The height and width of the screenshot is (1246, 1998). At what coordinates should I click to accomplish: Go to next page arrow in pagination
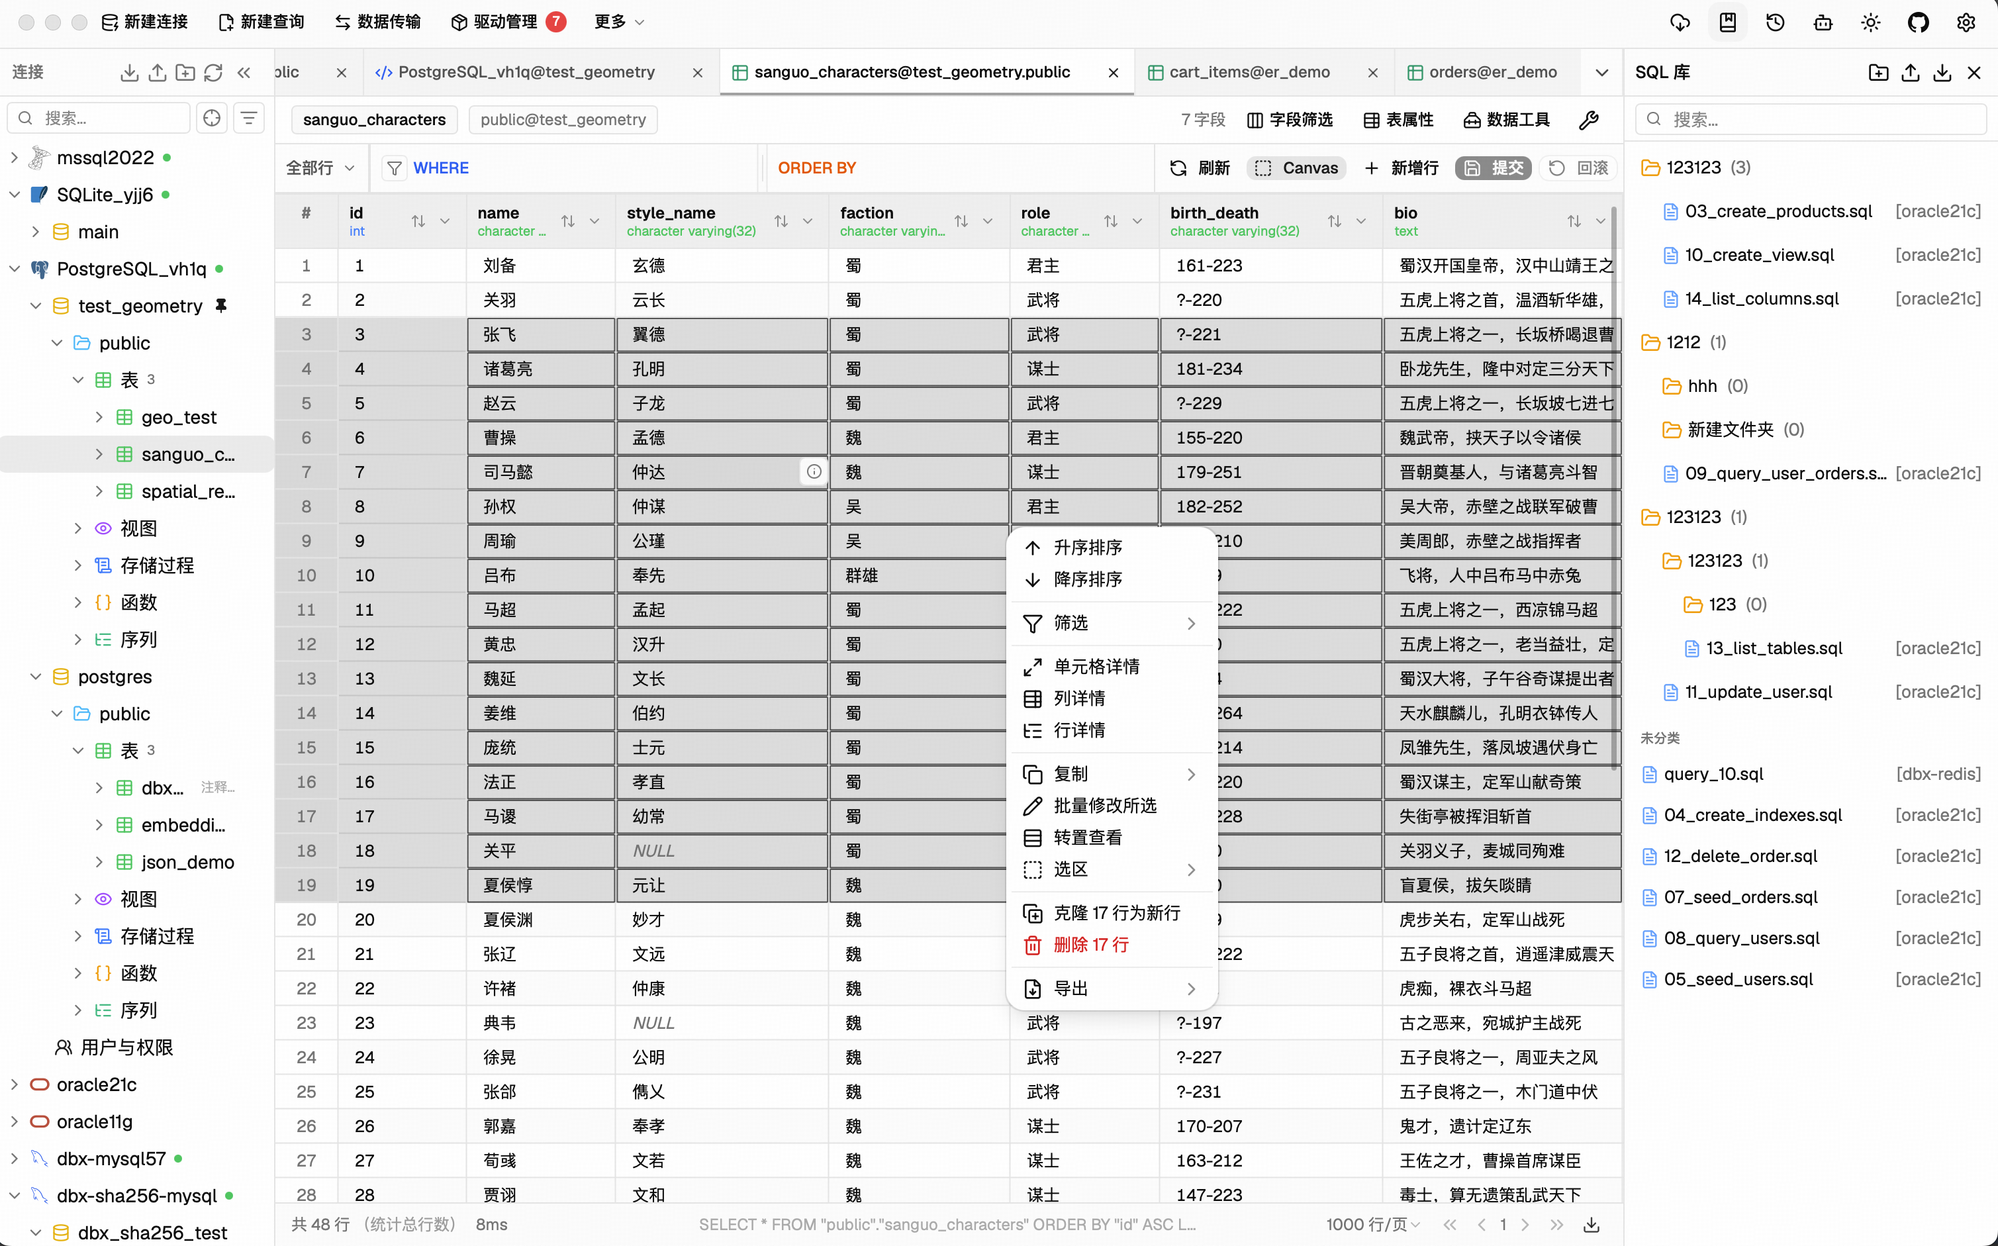pyautogui.click(x=1524, y=1225)
